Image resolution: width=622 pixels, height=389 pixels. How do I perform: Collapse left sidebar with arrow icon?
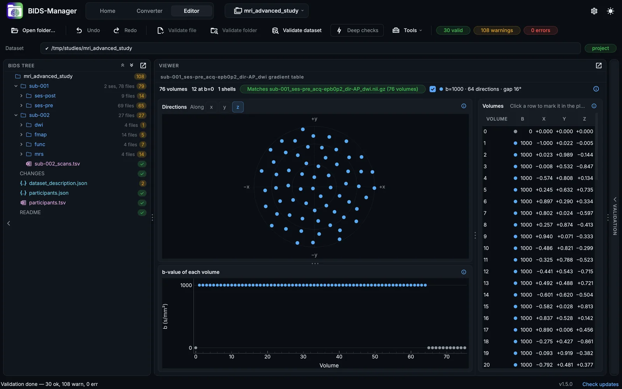(x=9, y=223)
